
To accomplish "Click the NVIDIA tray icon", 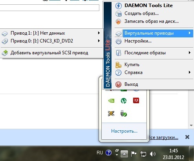I will click(x=111, y=101).
